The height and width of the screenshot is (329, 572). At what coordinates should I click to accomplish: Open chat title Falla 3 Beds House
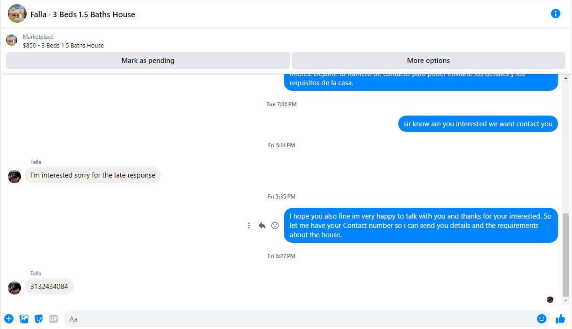(83, 14)
